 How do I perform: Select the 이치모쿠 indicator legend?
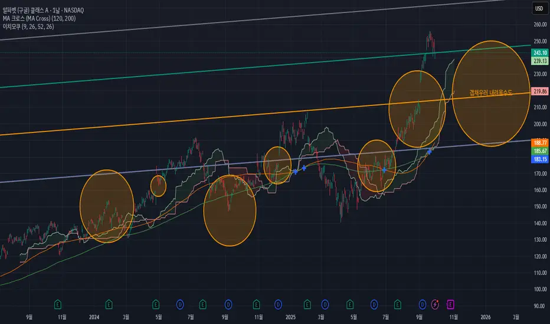coord(28,27)
